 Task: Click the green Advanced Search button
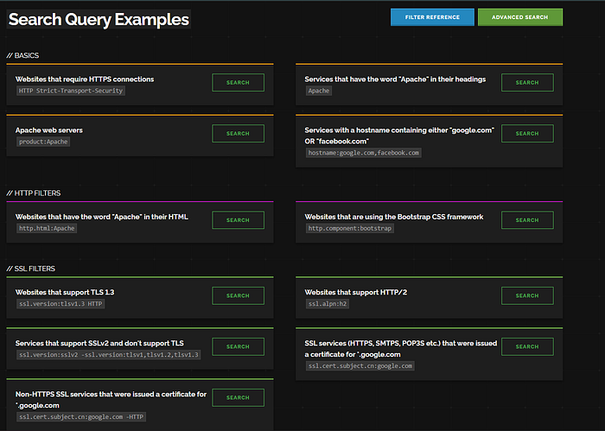coord(520,17)
